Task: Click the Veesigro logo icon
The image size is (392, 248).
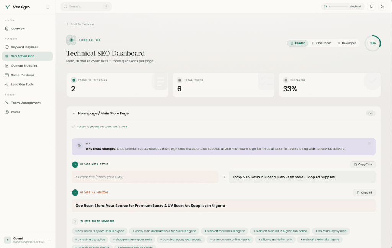Action: (8, 7)
